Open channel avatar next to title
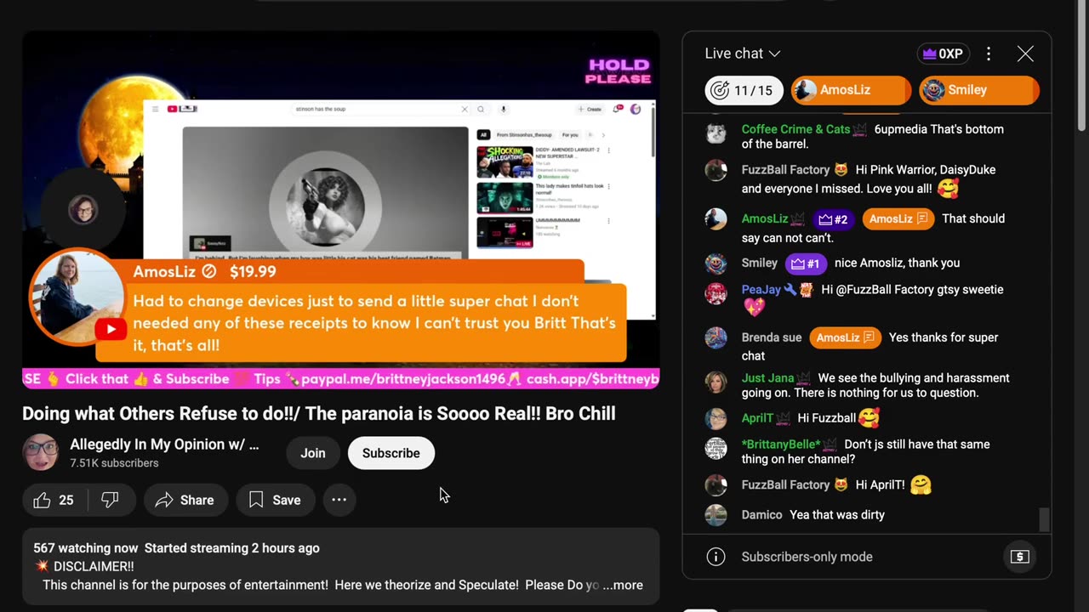Image resolution: width=1089 pixels, height=612 pixels. click(x=40, y=452)
